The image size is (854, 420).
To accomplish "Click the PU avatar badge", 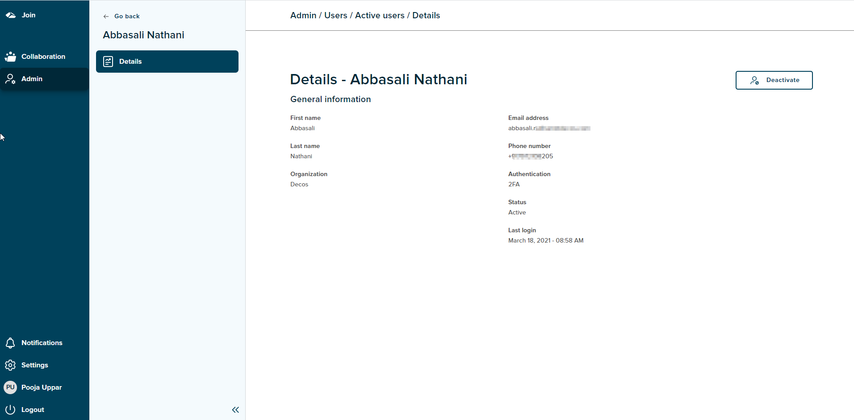I will coord(10,387).
